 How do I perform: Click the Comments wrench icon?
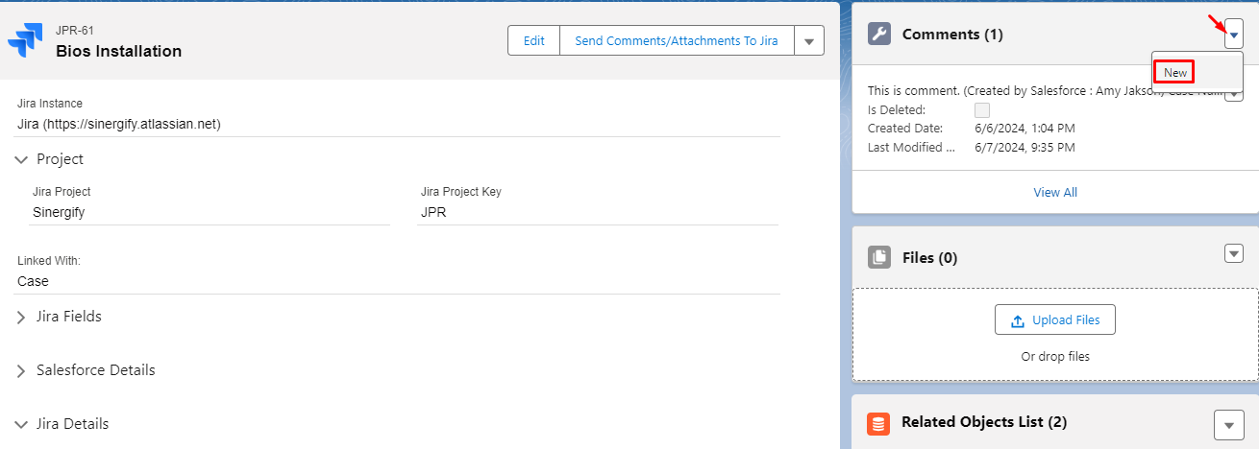click(878, 35)
